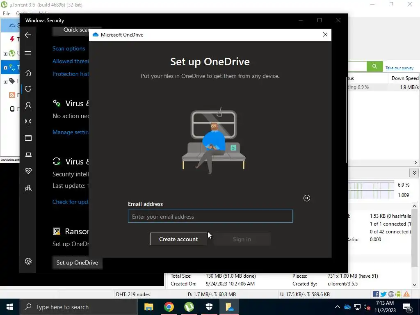This screenshot has height=315, width=420.
Task: Open Facebook icon in uTorrent status bar
Action: click(376, 294)
